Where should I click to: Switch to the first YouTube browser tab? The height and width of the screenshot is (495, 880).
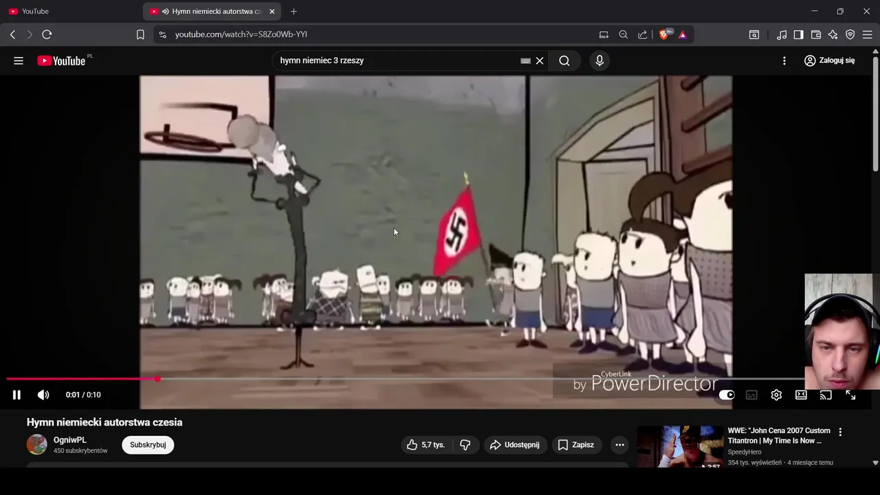[x=69, y=11]
